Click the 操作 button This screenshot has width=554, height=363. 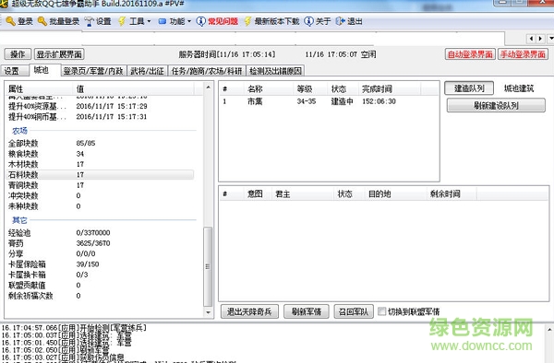coord(18,54)
